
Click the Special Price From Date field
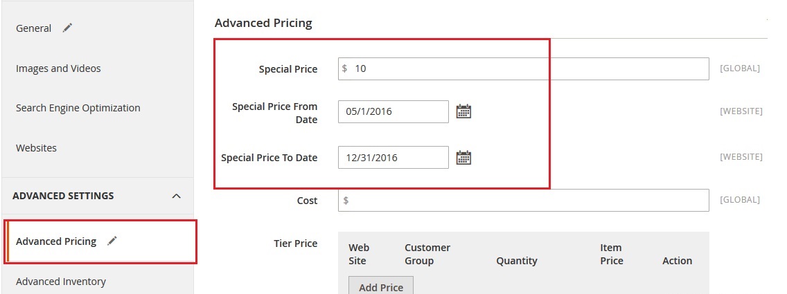pyautogui.click(x=393, y=111)
